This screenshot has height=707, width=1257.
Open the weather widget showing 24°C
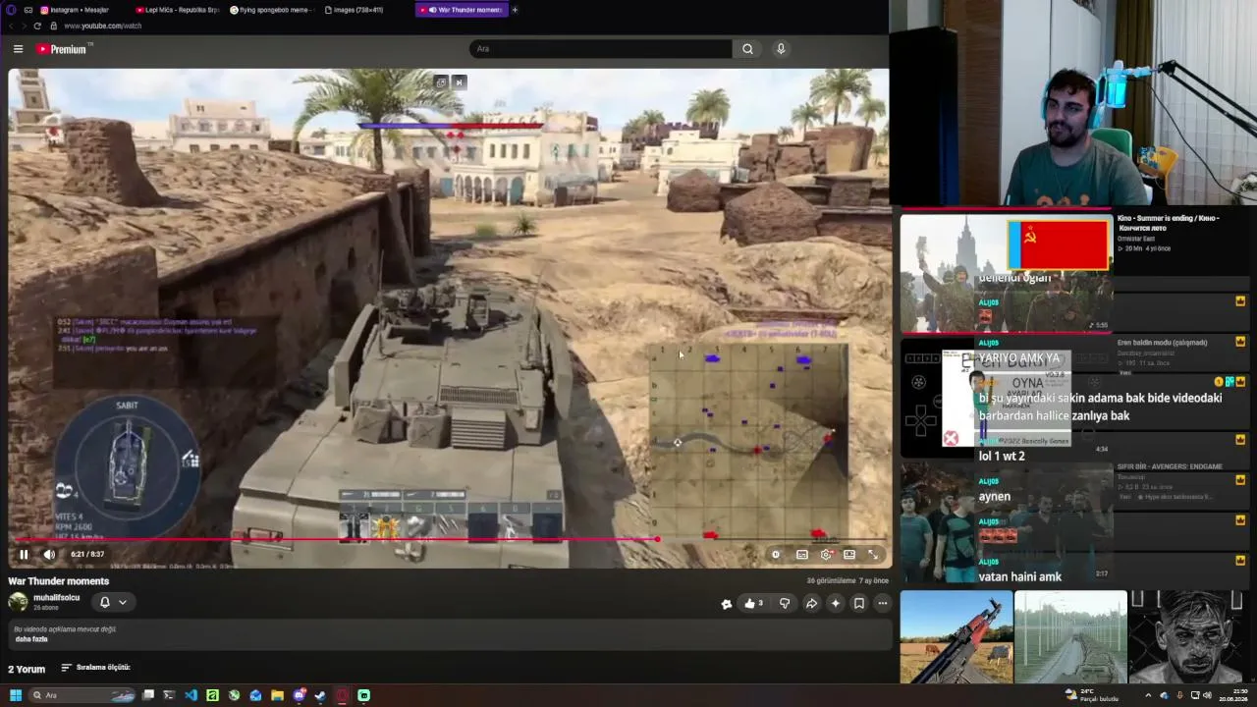(x=1093, y=695)
